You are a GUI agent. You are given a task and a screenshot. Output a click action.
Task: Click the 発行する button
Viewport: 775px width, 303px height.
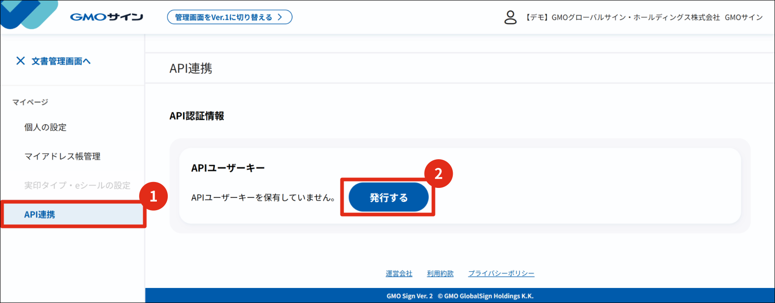pyautogui.click(x=389, y=197)
